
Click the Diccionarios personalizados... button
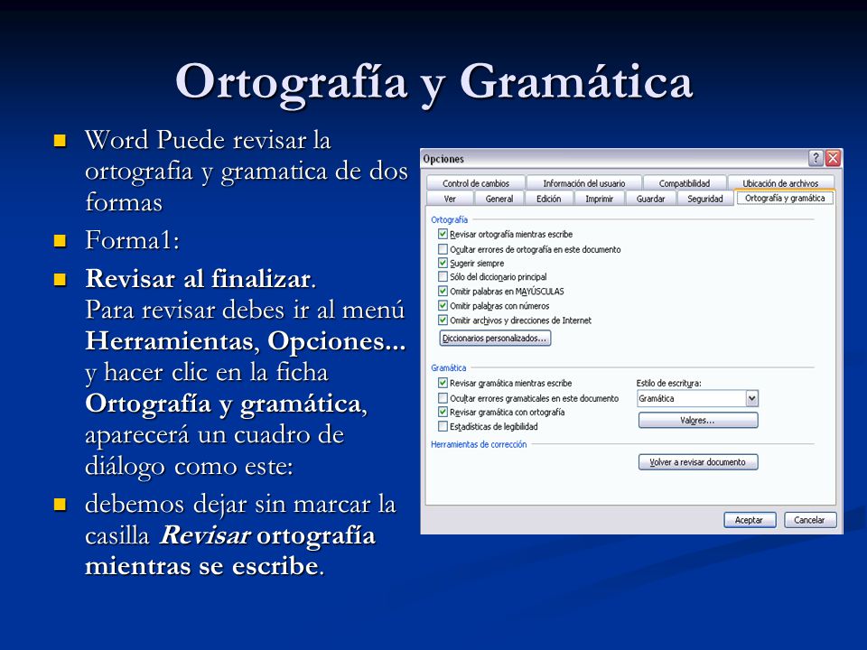pyautogui.click(x=495, y=339)
